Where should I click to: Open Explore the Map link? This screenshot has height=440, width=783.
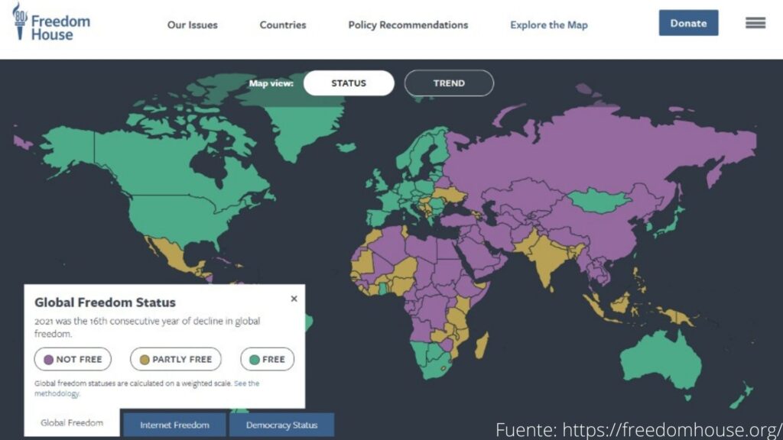[x=549, y=25]
